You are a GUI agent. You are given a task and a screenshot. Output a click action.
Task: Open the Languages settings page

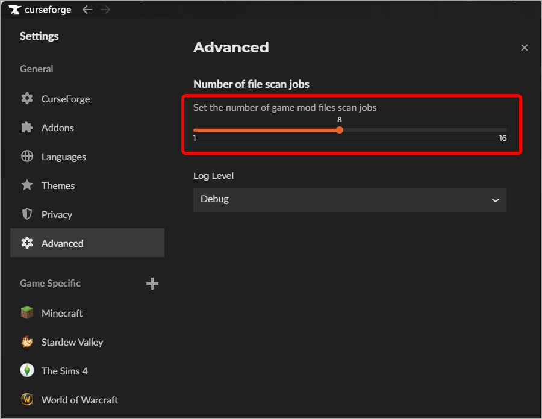click(87, 157)
